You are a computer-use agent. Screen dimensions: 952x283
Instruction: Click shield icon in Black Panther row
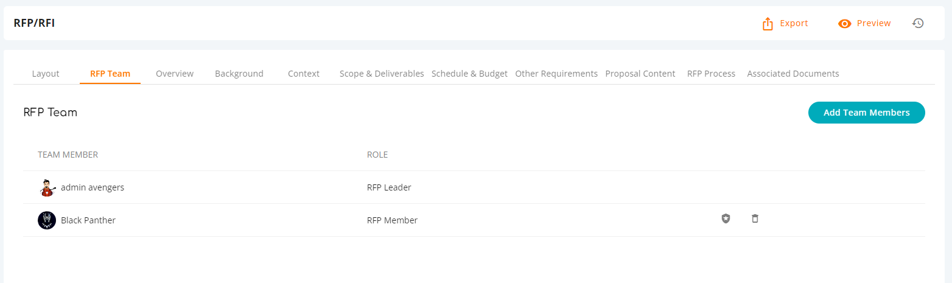coord(726,218)
